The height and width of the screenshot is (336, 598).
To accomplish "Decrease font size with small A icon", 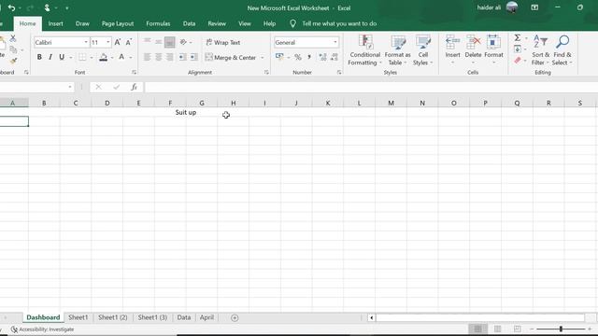I will [129, 42].
